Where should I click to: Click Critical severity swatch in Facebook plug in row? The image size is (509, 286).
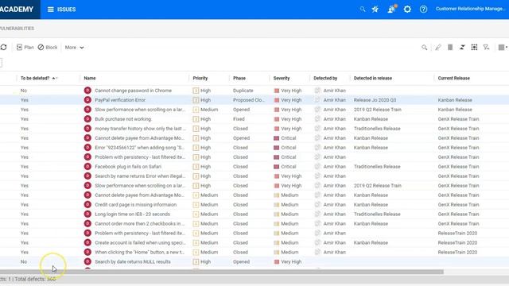pos(277,167)
